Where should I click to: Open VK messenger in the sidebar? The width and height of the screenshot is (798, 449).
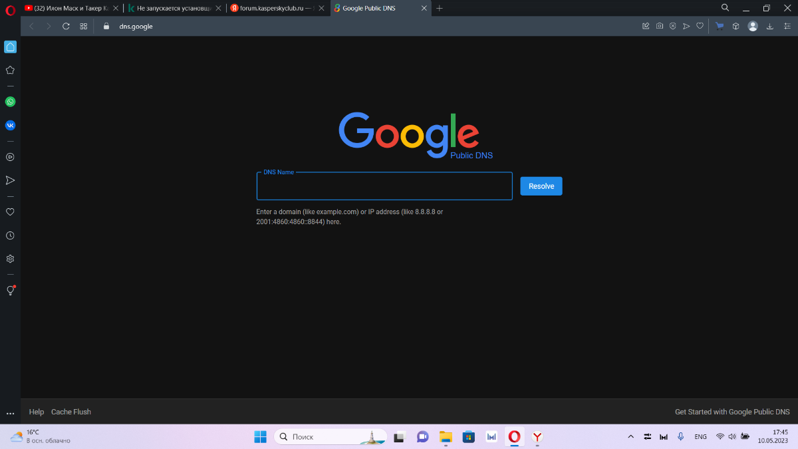10,125
